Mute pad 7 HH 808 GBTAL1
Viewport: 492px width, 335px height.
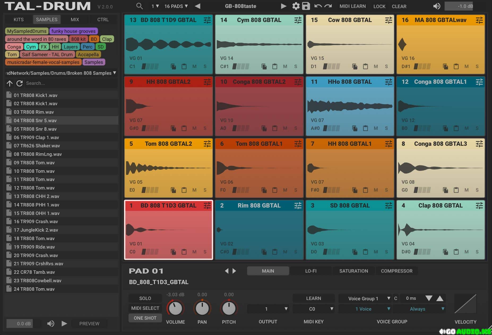(376, 190)
